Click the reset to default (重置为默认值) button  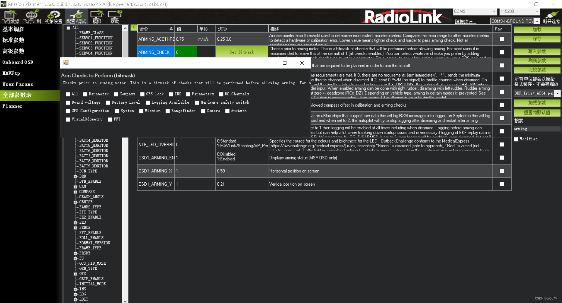click(537, 113)
